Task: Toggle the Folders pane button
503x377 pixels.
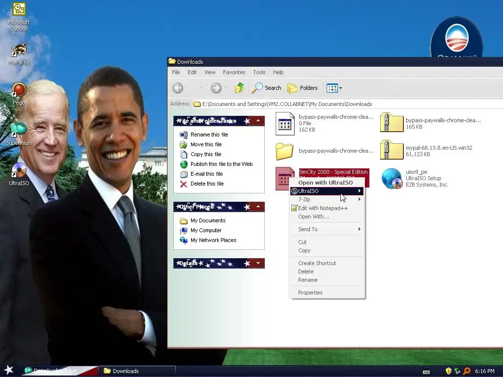Action: [x=302, y=88]
